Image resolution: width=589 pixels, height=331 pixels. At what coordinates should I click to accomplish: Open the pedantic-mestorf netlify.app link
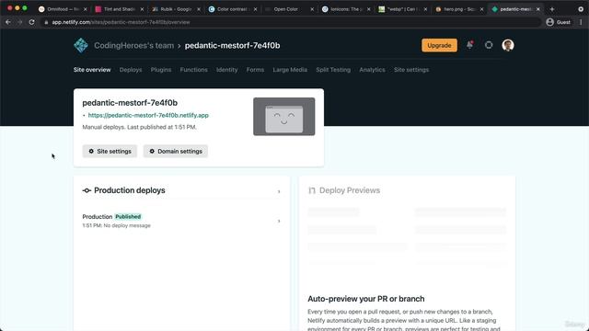pos(148,115)
